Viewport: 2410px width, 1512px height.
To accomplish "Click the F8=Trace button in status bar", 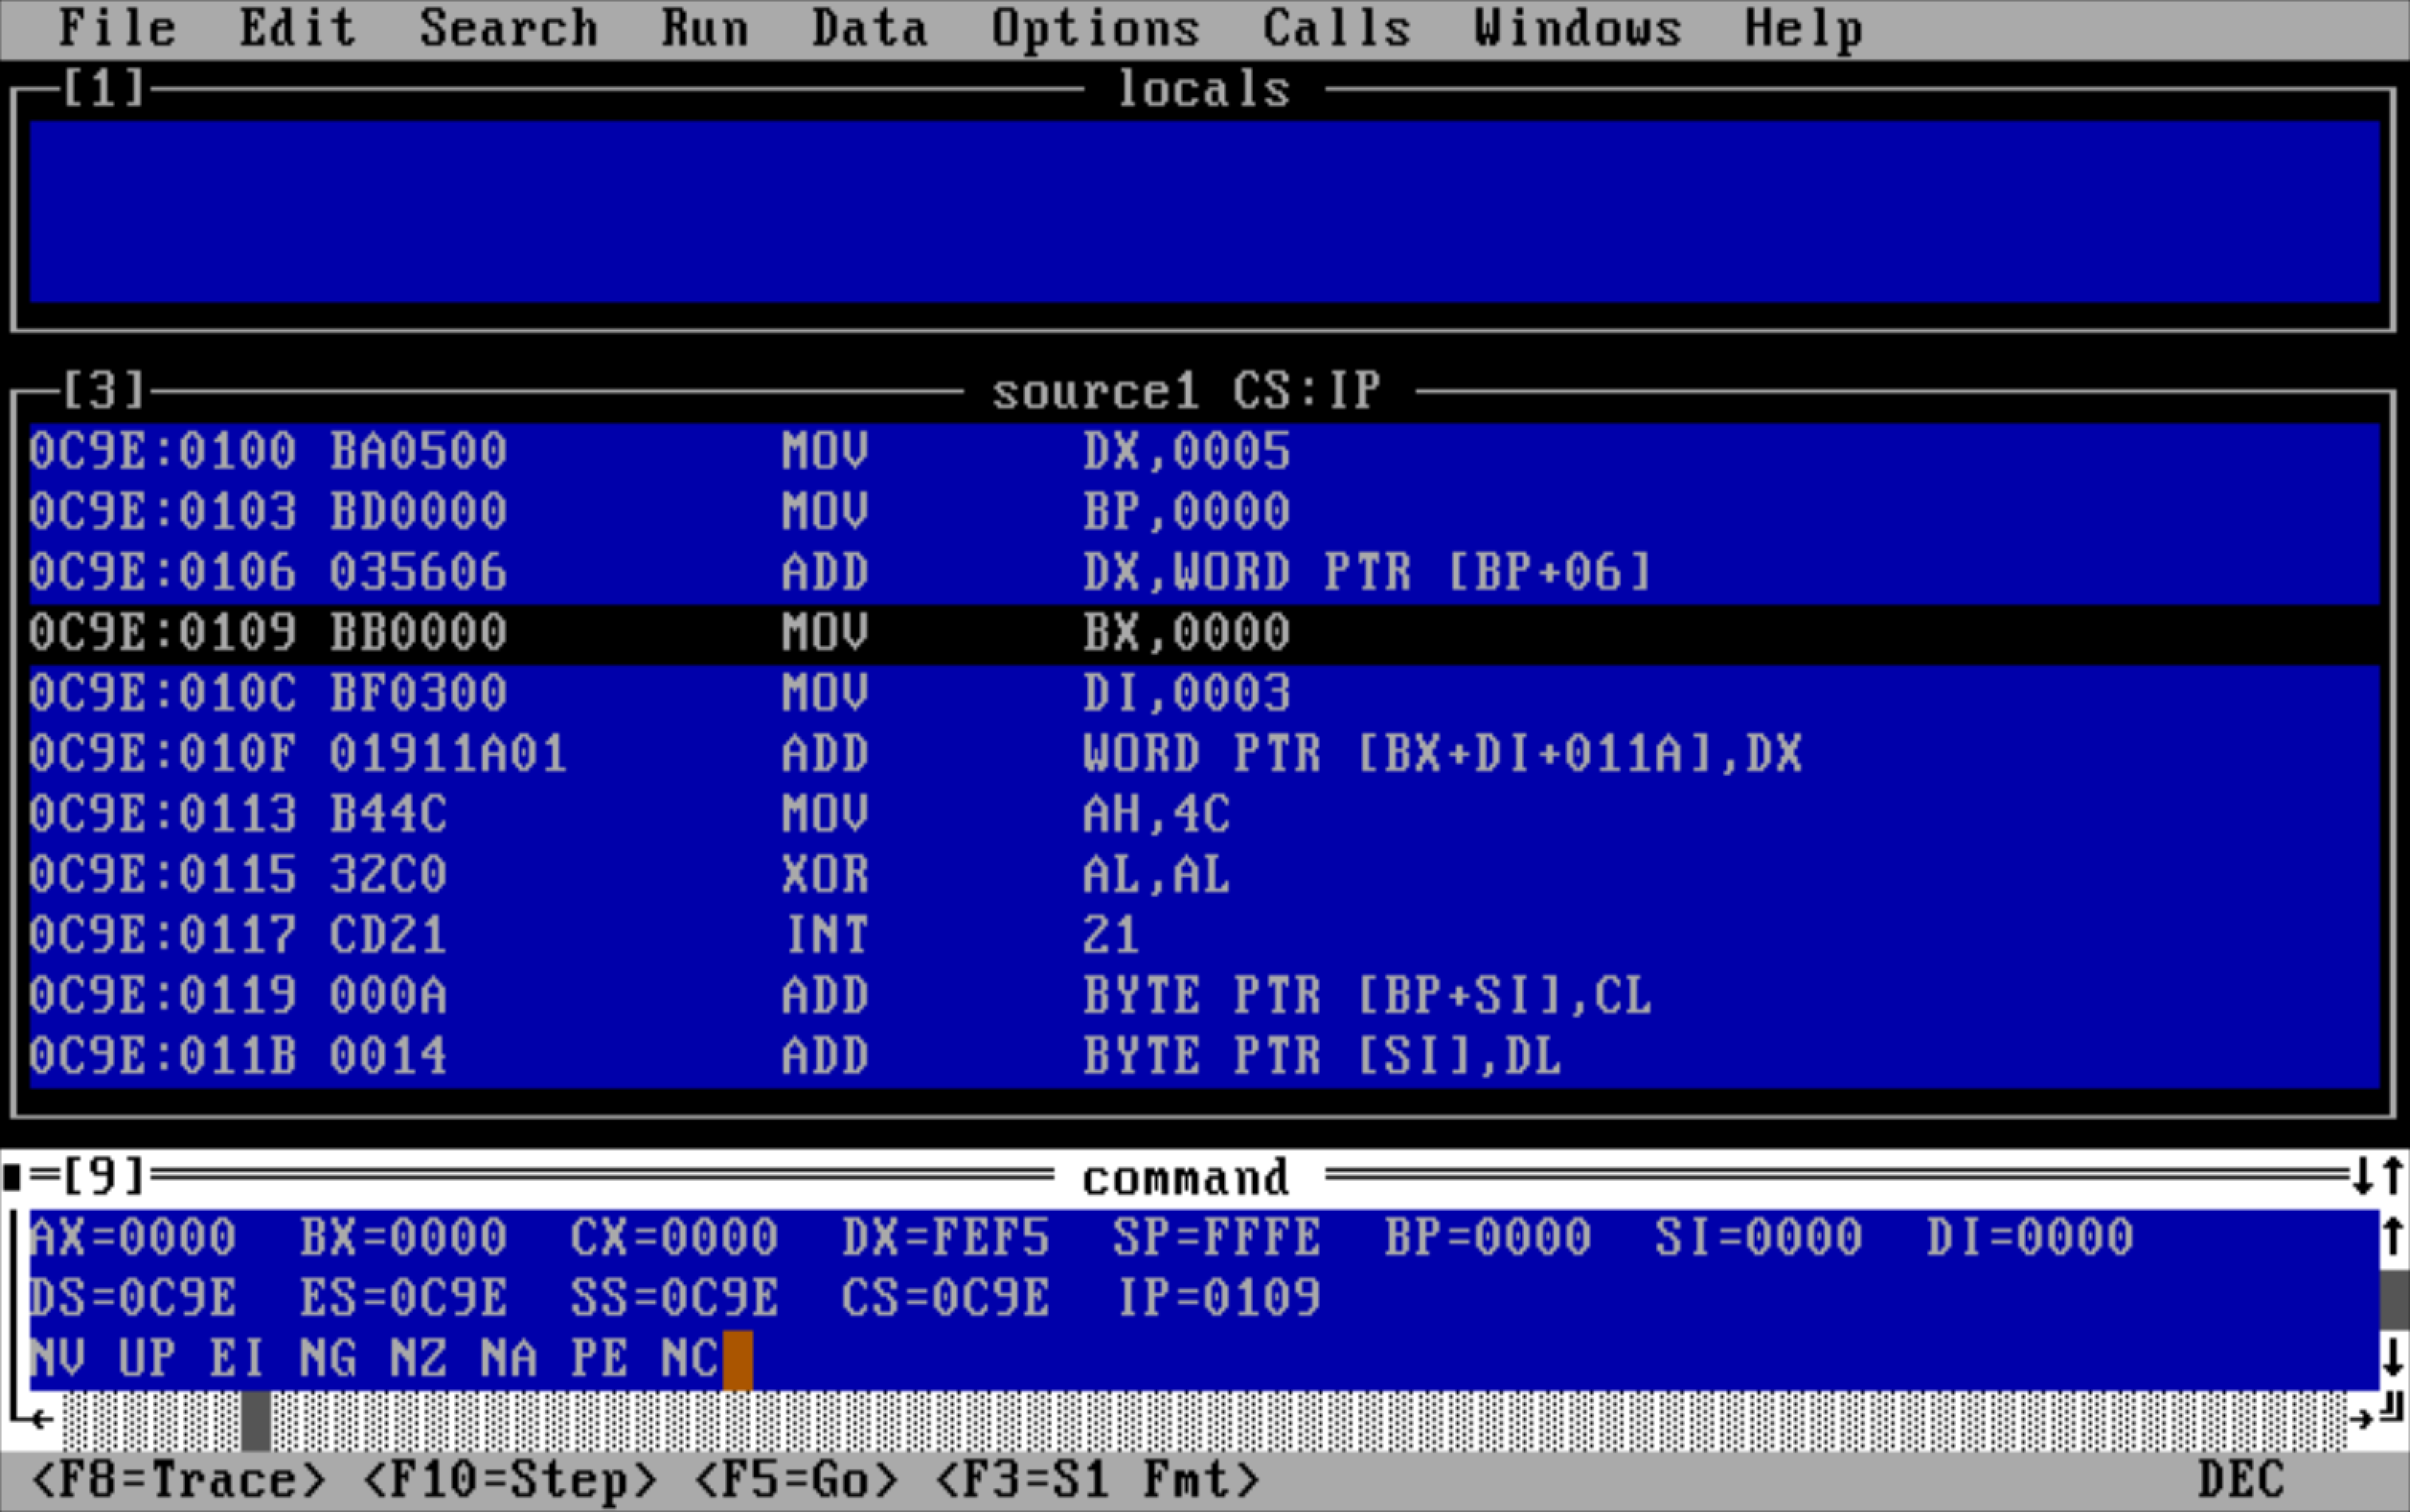I will (178, 1480).
